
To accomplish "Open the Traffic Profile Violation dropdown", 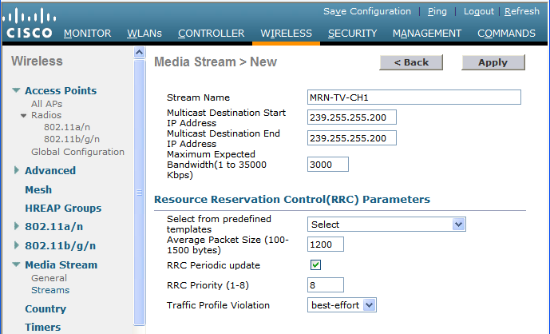I will coord(342,304).
